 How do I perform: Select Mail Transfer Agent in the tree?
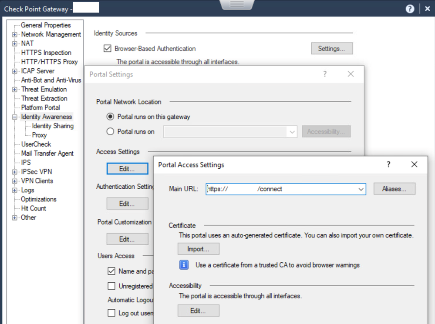click(47, 153)
